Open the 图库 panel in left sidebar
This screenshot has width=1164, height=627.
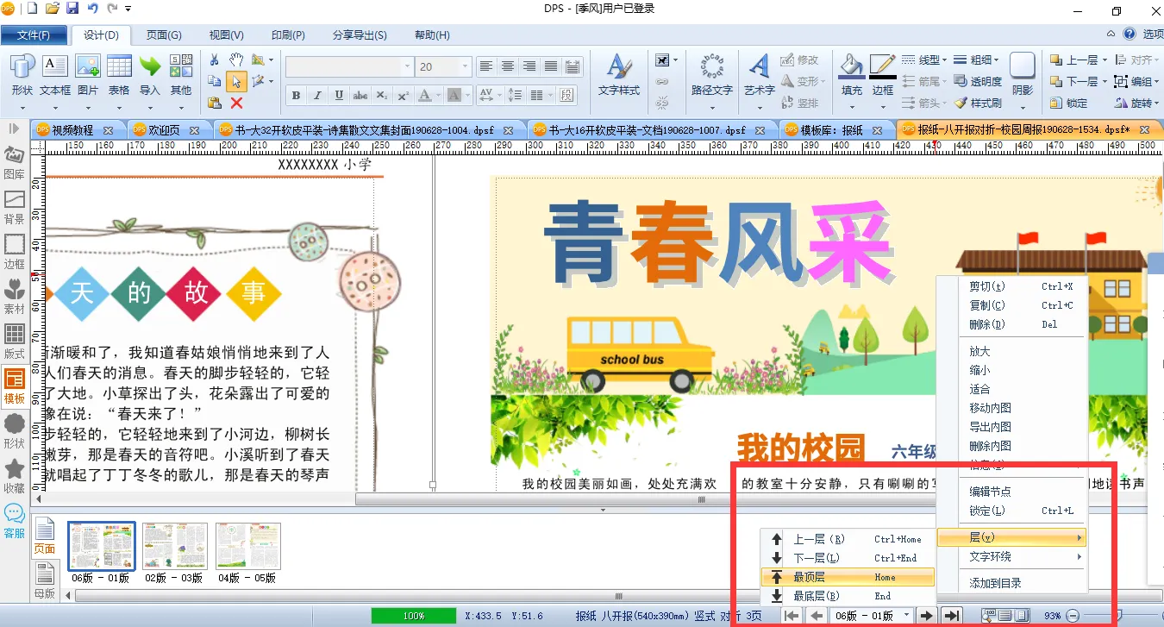[15, 162]
